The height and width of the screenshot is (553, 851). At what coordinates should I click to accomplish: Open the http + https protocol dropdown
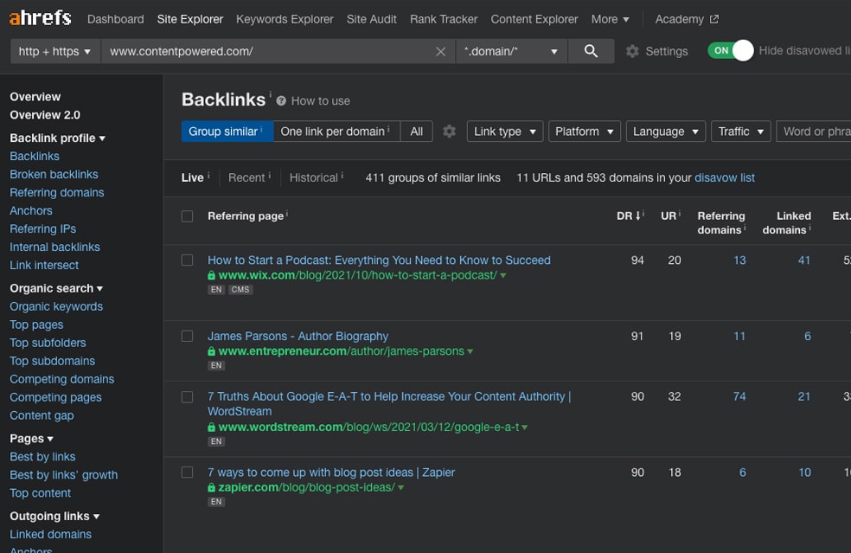point(55,52)
